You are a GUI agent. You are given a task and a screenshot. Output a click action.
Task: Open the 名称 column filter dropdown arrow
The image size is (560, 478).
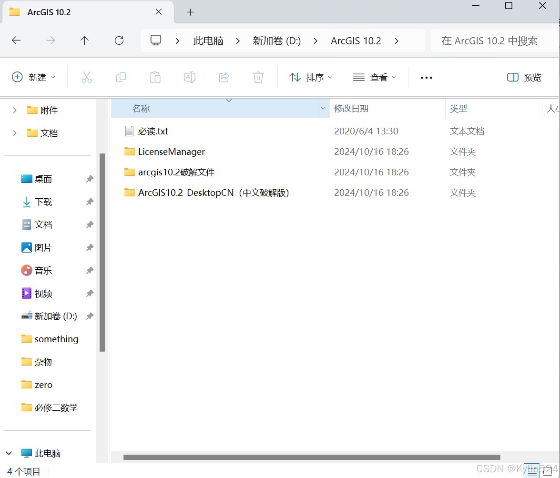[323, 108]
